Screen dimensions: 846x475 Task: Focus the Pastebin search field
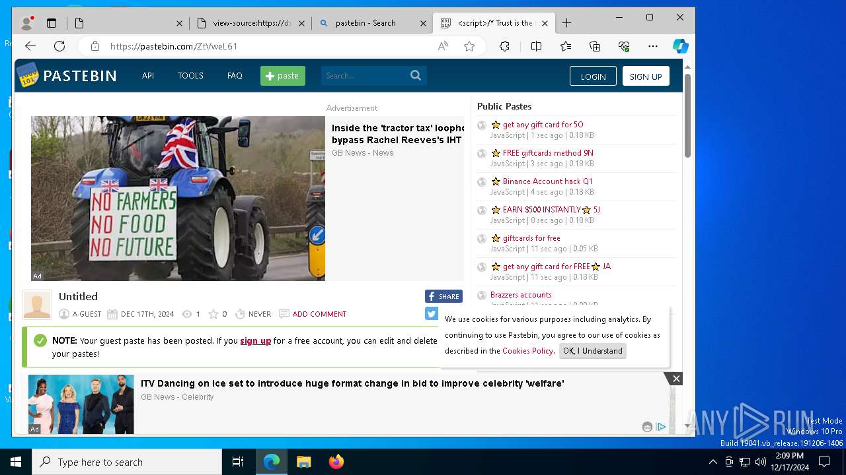[365, 76]
